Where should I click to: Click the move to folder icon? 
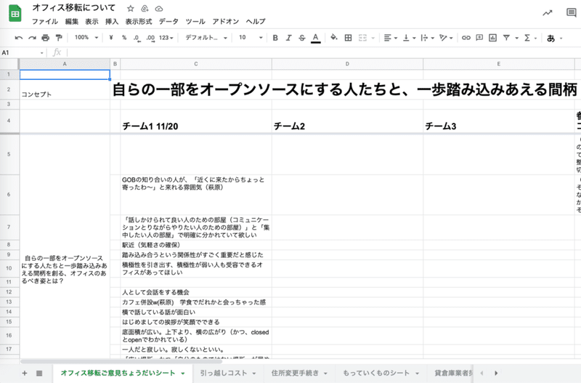[145, 9]
